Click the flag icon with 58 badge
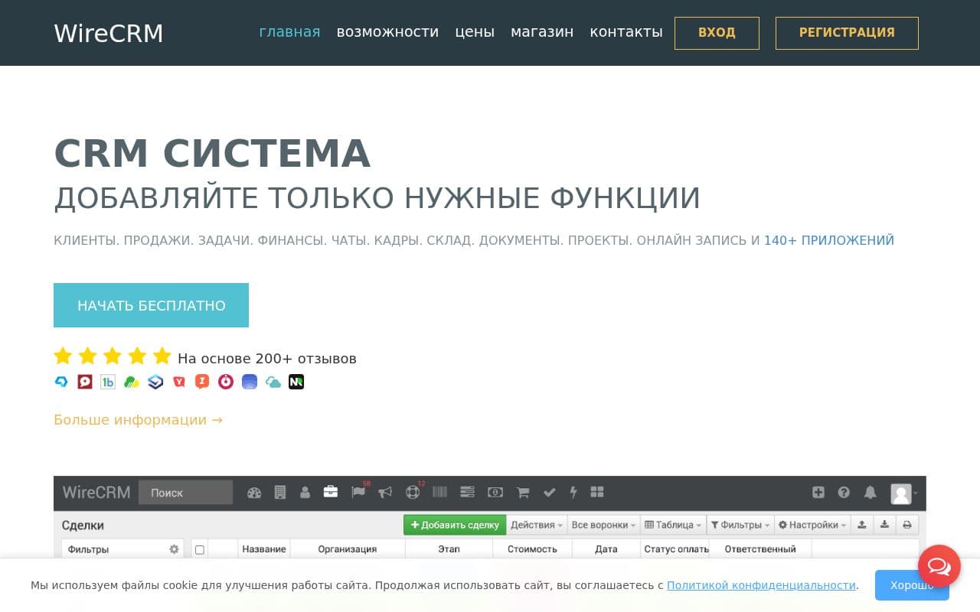 [358, 493]
